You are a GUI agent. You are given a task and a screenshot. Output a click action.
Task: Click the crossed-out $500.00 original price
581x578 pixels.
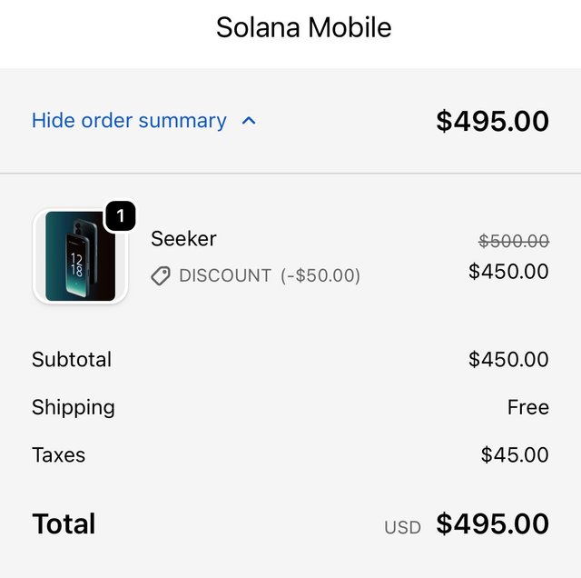point(513,241)
